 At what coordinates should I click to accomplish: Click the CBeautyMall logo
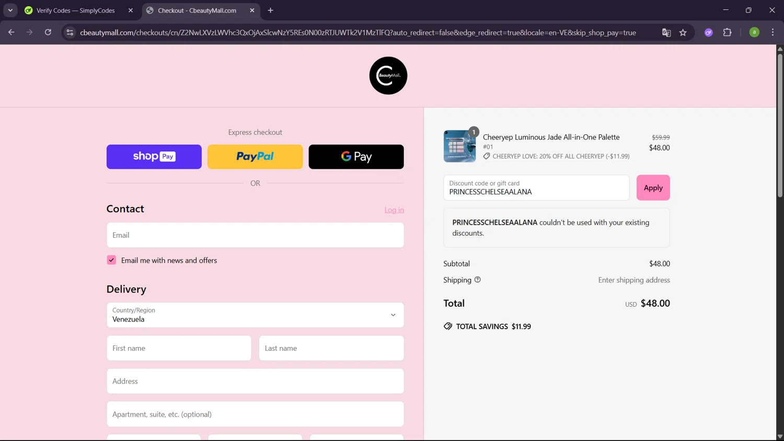[x=388, y=76]
